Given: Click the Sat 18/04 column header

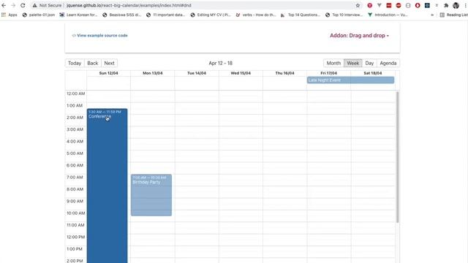Looking at the screenshot, I should [x=373, y=73].
